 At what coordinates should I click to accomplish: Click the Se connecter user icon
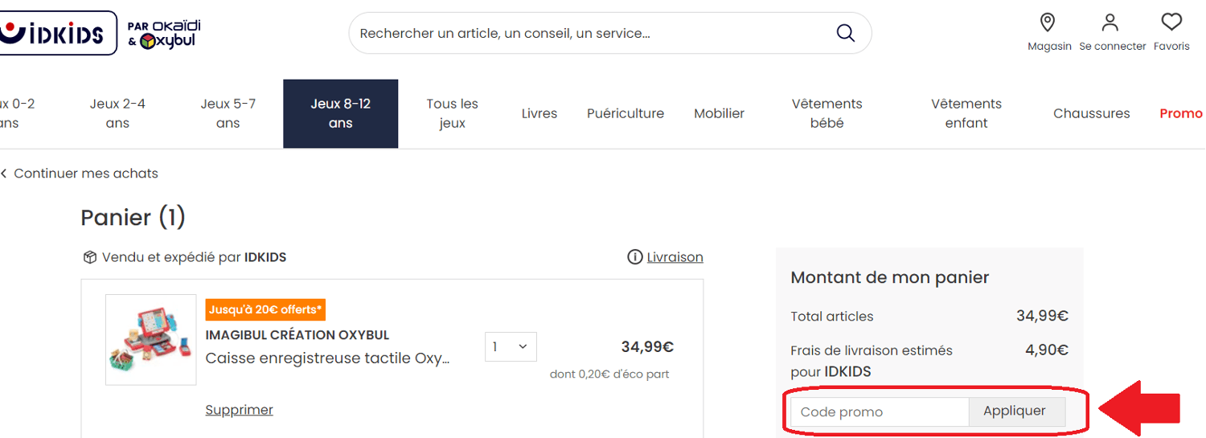coord(1110,22)
